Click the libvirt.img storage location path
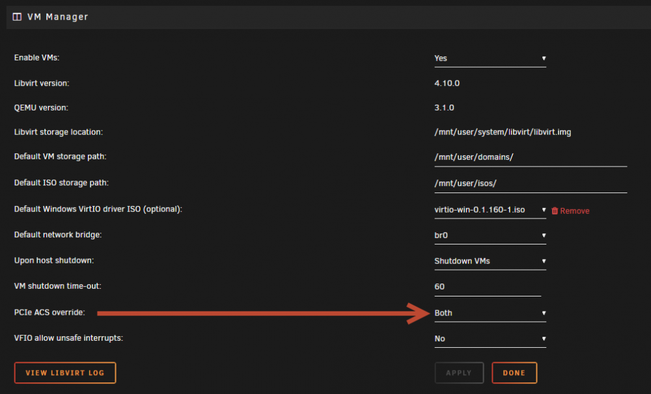 [503, 132]
